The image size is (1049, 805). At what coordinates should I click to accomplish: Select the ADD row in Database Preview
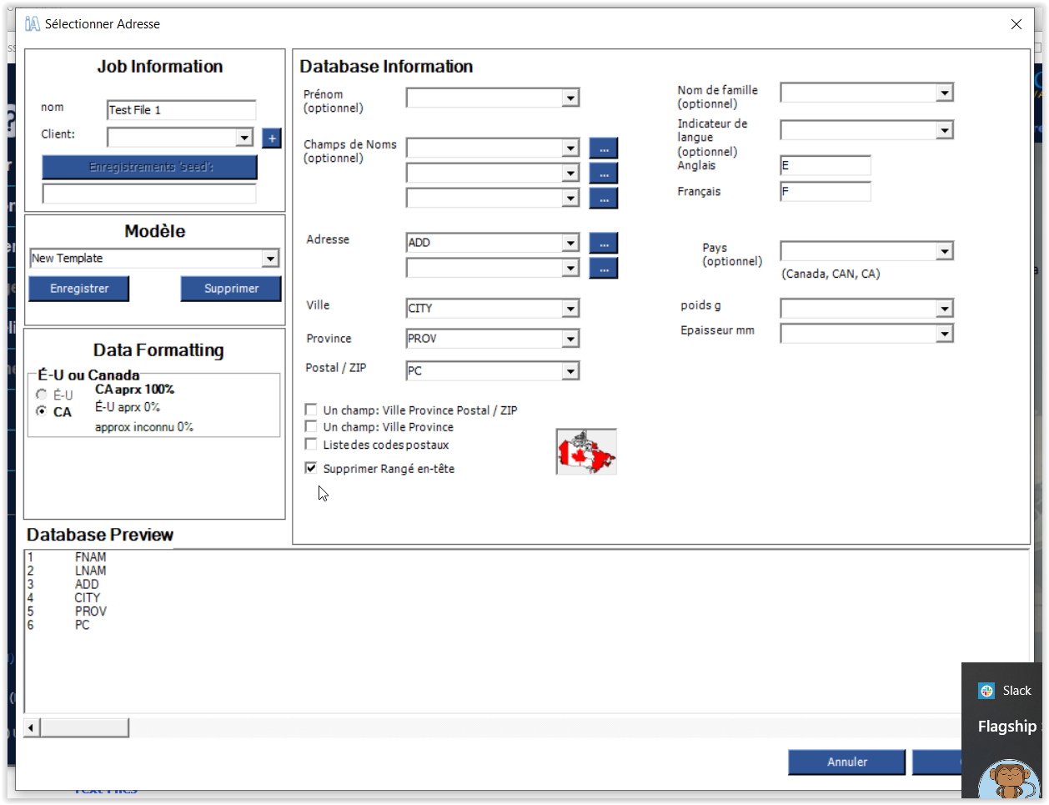[87, 585]
